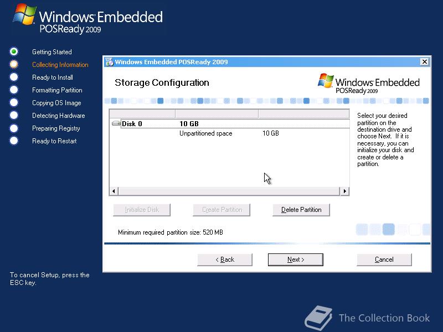Click the Copying OS Image label
The width and height of the screenshot is (443, 332).
(56, 103)
